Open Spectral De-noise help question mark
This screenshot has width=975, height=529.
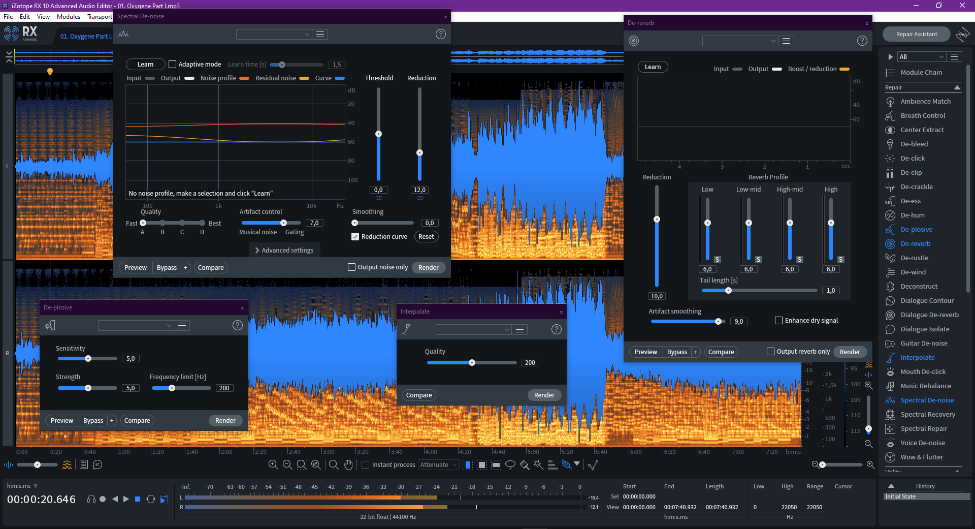pyautogui.click(x=441, y=34)
